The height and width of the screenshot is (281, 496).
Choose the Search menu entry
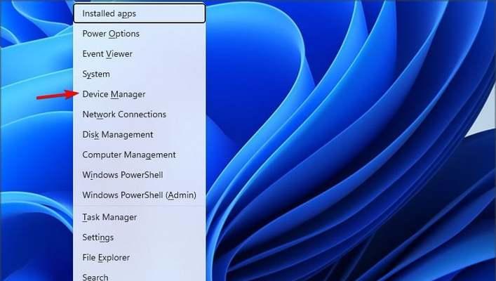[x=140, y=275]
